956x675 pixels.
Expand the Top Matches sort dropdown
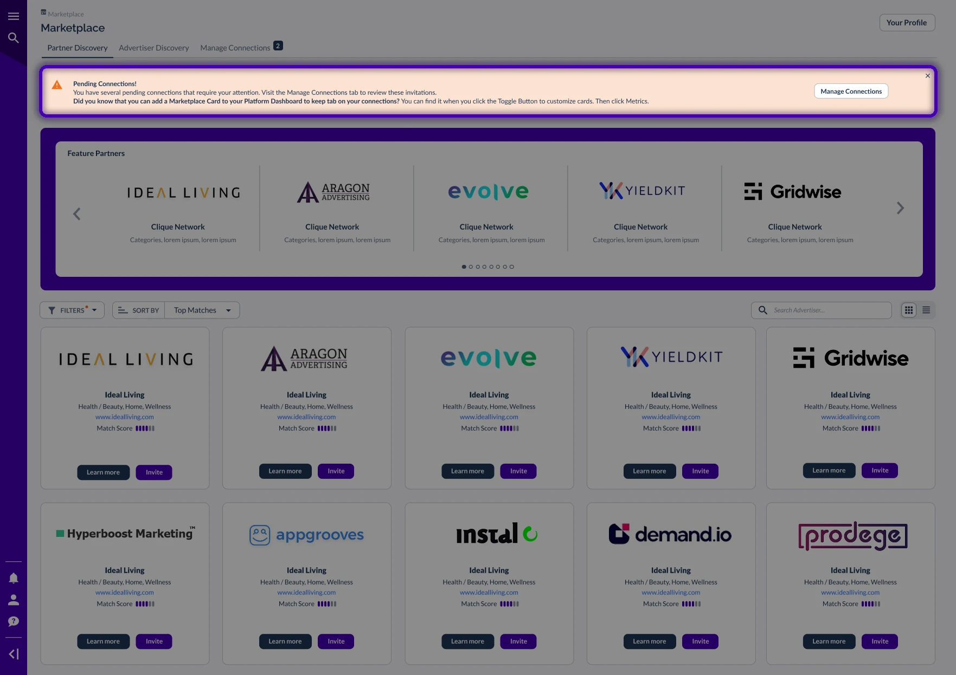coord(202,310)
